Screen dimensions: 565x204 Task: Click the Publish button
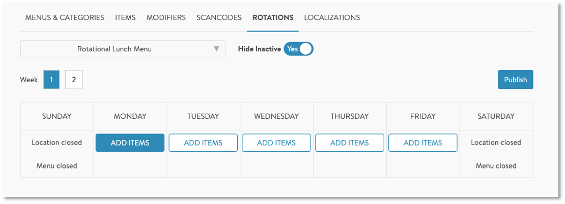click(x=515, y=80)
